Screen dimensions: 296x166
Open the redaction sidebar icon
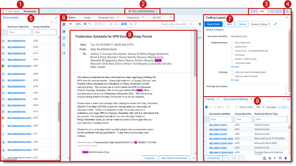64,38
